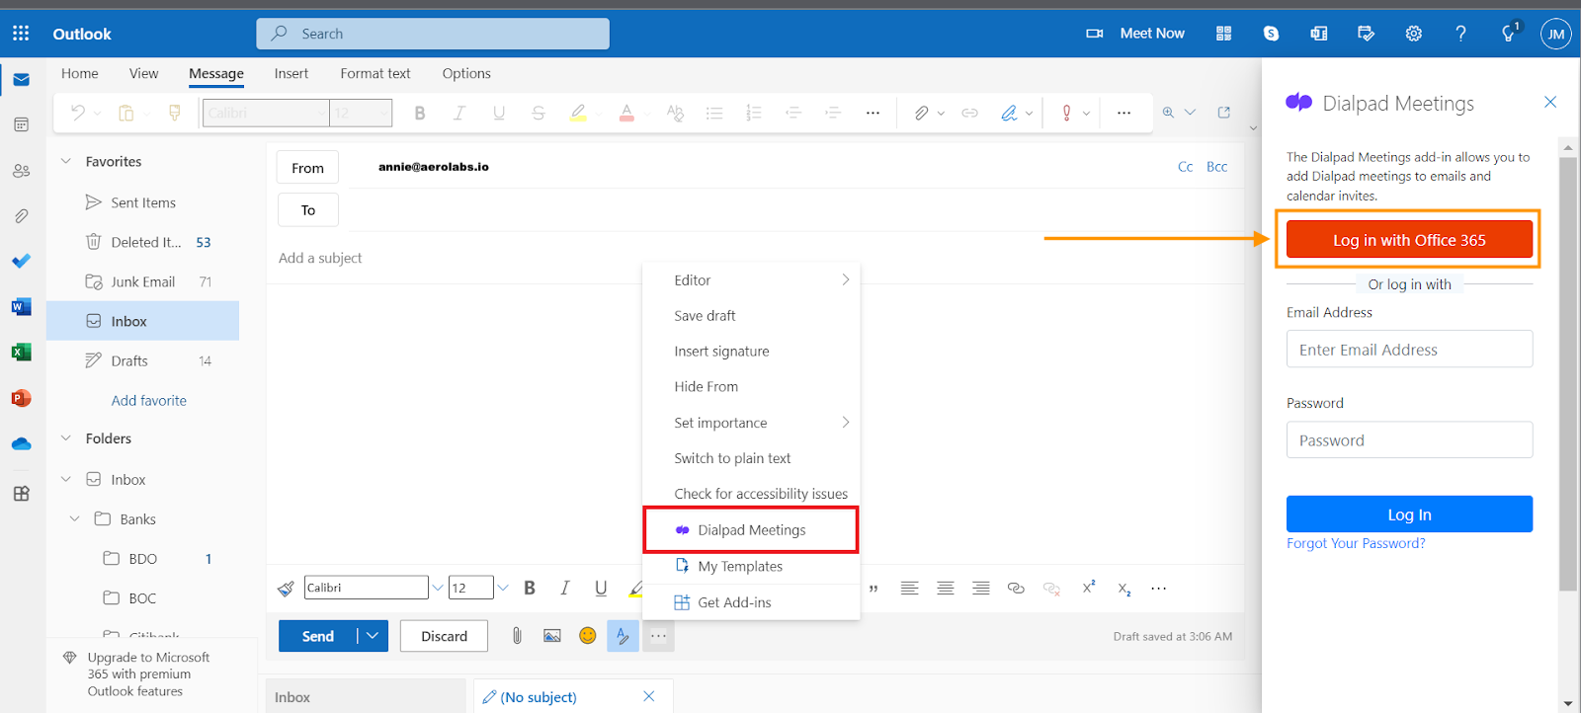Focus the Dialpad Password field
This screenshot has width=1581, height=713.
click(x=1409, y=440)
